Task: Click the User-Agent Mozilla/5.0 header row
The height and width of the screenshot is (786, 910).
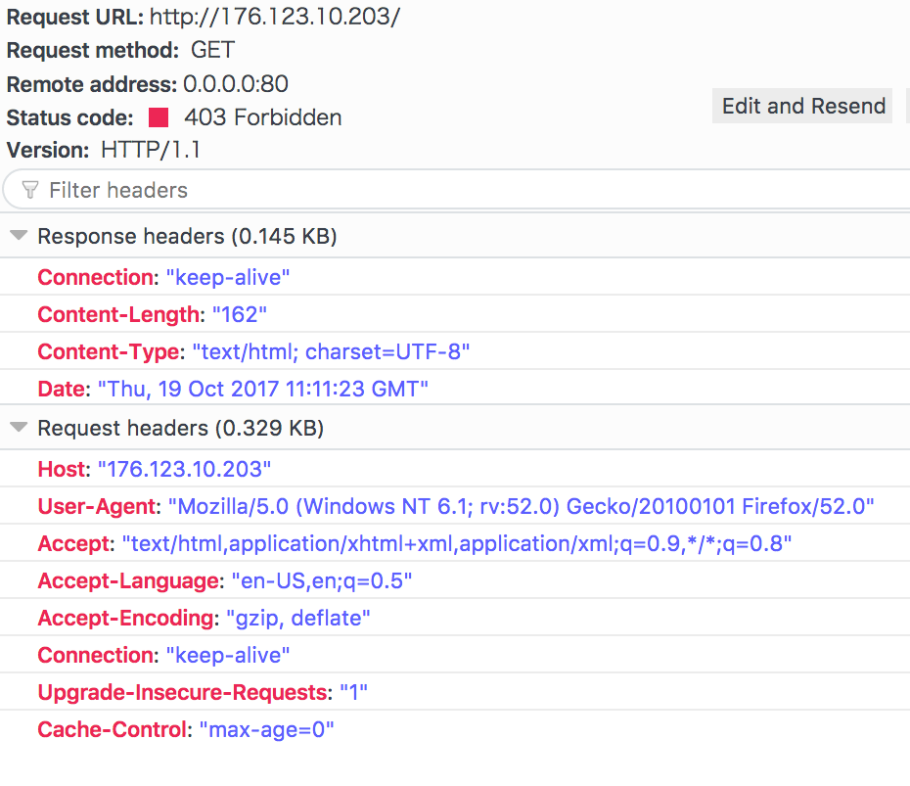Action: 455,506
